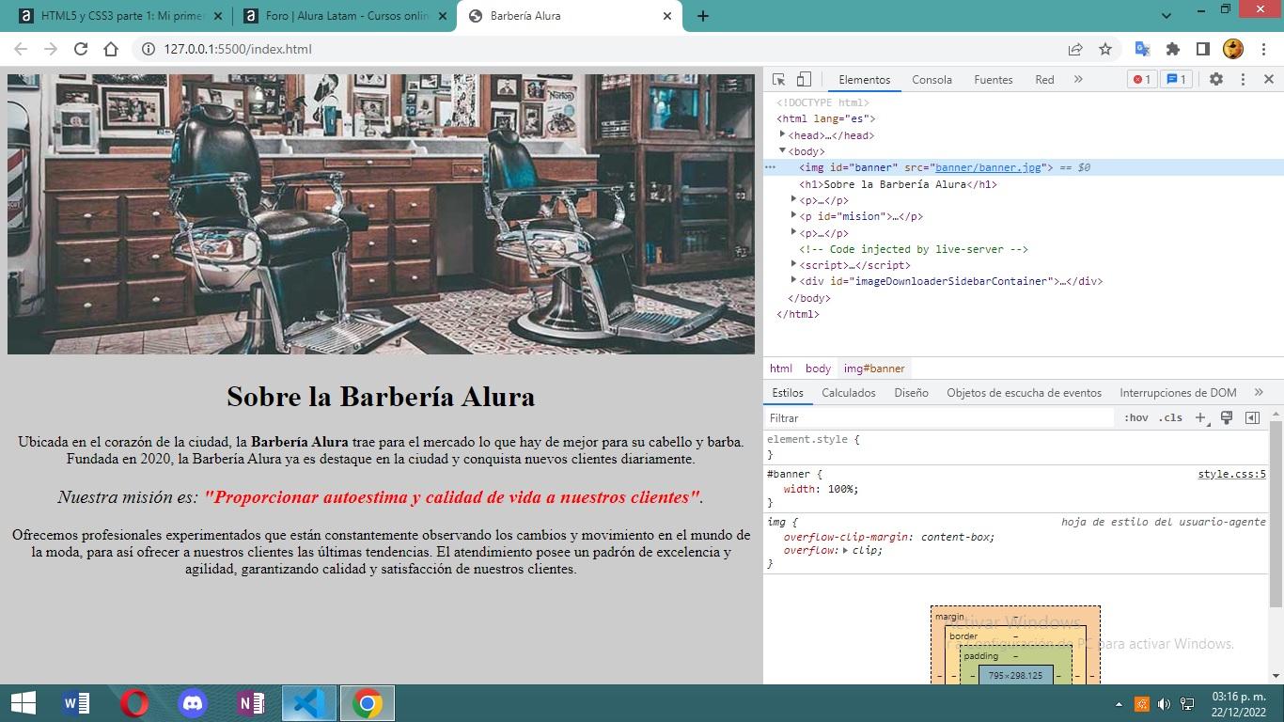Open DevTools settings gear
This screenshot has width=1284, height=722.
coord(1216,79)
